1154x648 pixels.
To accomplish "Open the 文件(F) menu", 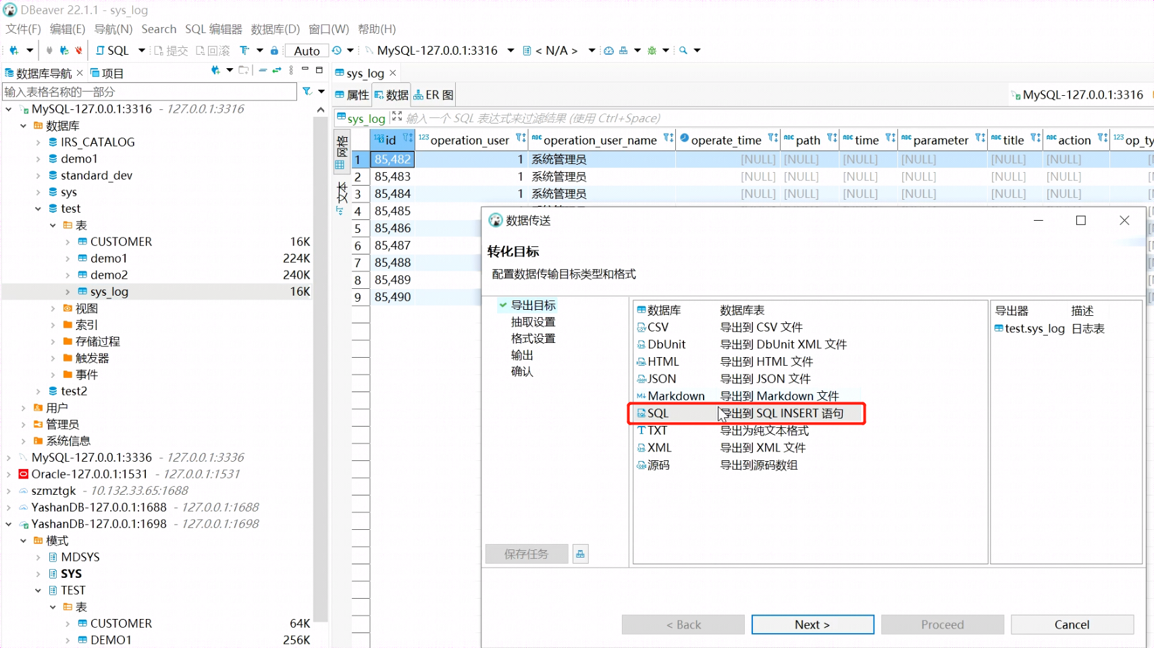I will 24,29.
